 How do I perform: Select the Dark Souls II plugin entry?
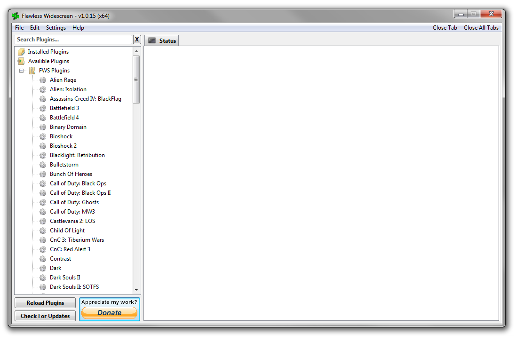coord(65,278)
